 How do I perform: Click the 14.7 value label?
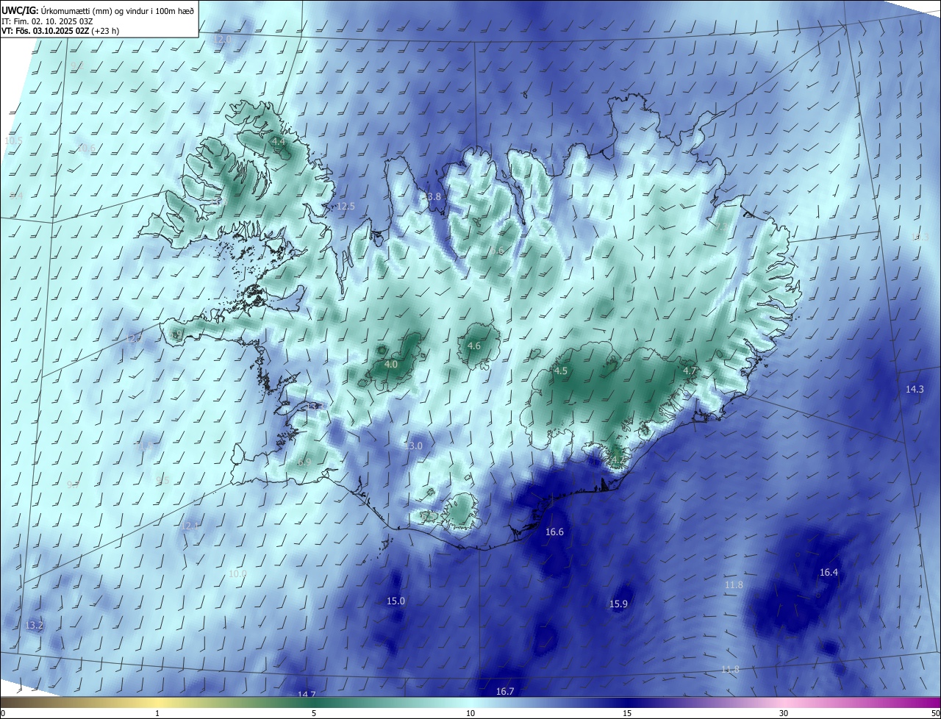point(307,695)
